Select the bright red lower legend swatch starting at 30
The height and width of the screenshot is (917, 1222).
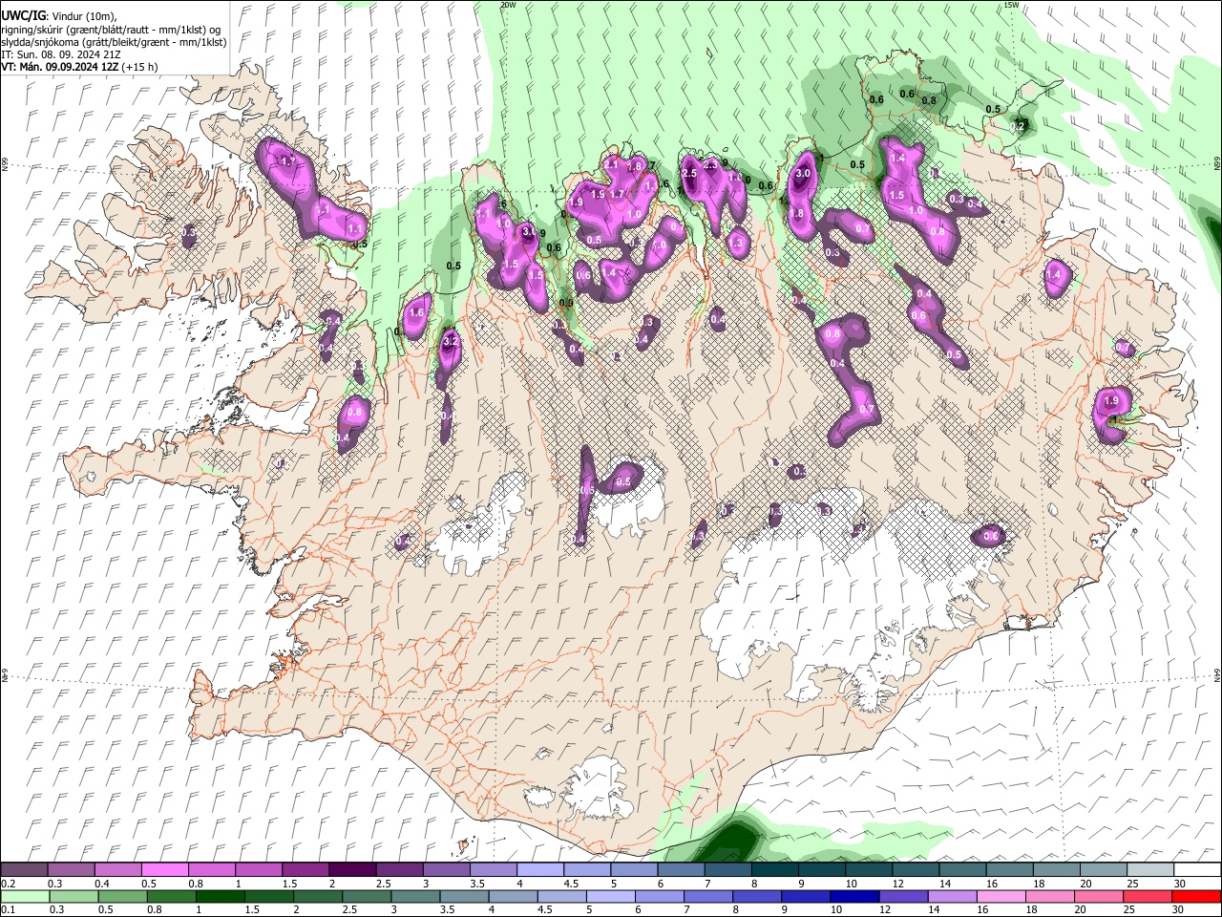click(1196, 896)
